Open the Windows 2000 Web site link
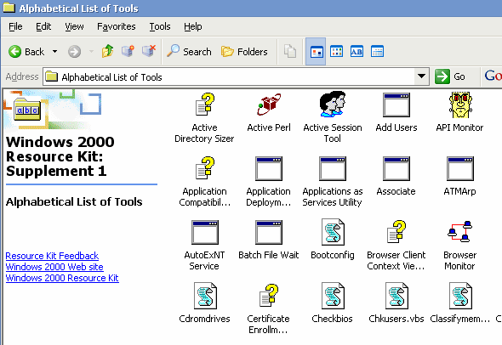Image resolution: width=502 pixels, height=345 pixels. click(x=54, y=267)
